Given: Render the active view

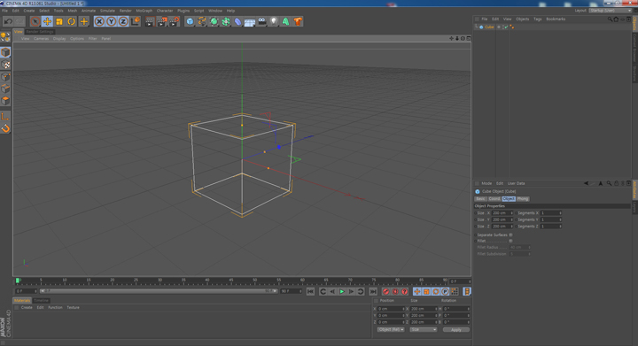Looking at the screenshot, I should pyautogui.click(x=150, y=21).
